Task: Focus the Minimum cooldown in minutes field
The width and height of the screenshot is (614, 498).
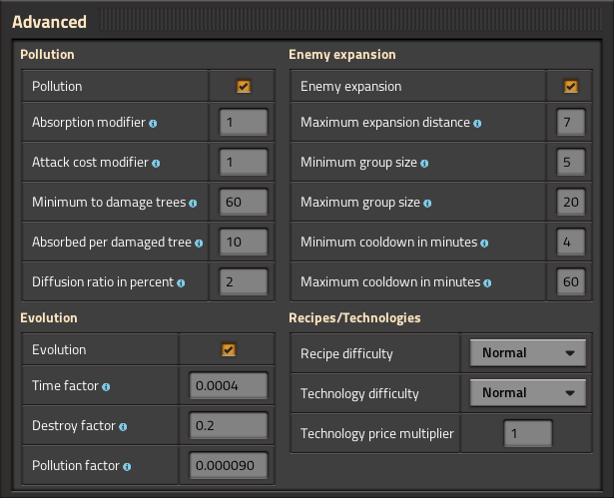Action: coord(571,242)
